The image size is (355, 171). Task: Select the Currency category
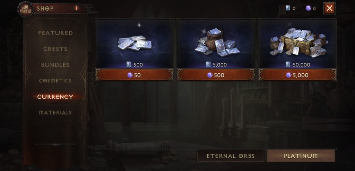pos(55,97)
